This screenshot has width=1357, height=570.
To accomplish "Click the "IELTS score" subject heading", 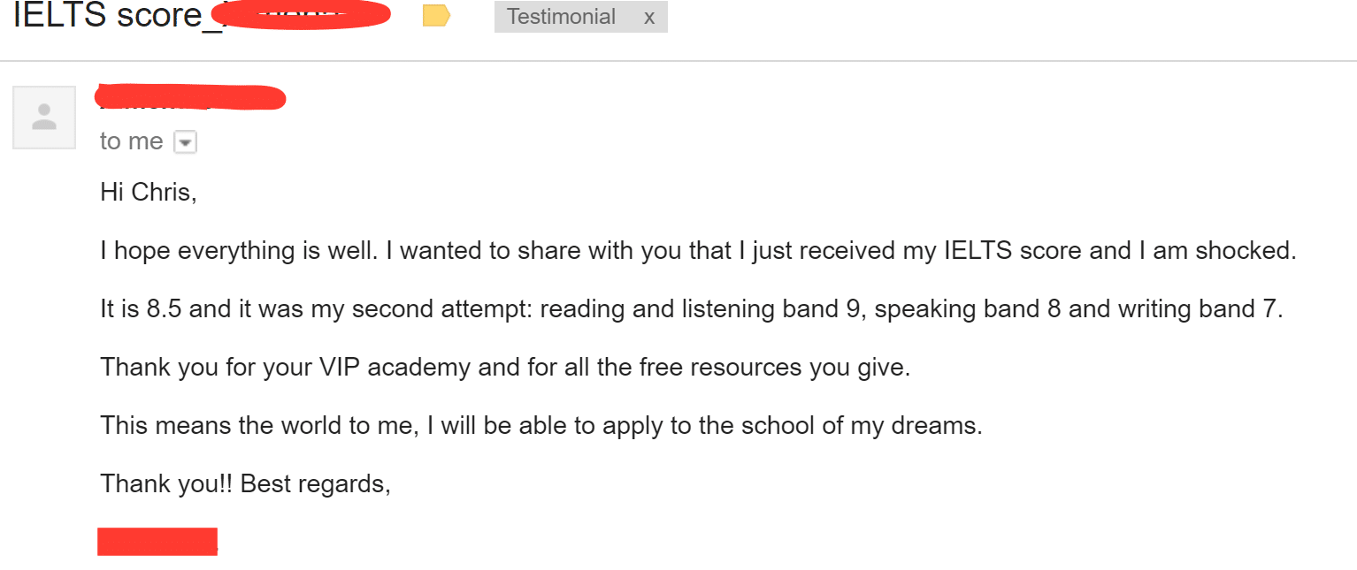I will (108, 15).
